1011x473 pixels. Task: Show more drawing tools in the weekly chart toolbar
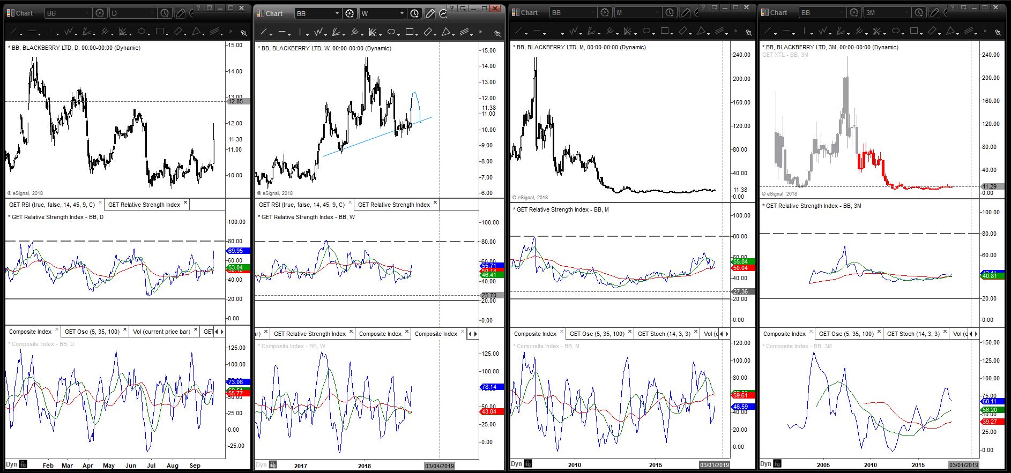(x=480, y=32)
